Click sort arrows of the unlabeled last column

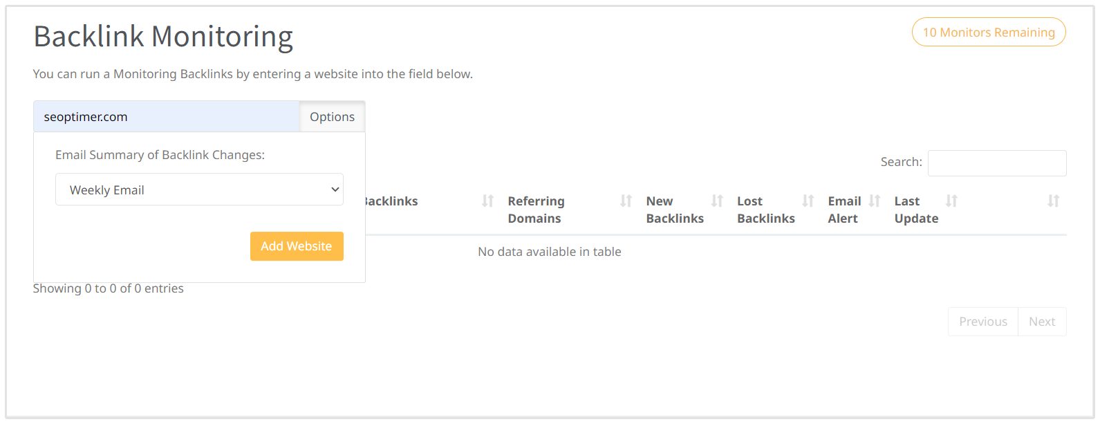1053,201
